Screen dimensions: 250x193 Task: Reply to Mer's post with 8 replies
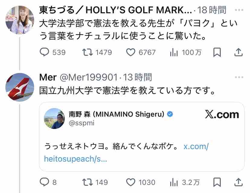[x=44, y=182]
